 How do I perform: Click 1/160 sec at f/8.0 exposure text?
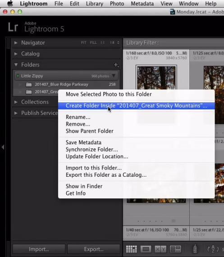point(149,53)
